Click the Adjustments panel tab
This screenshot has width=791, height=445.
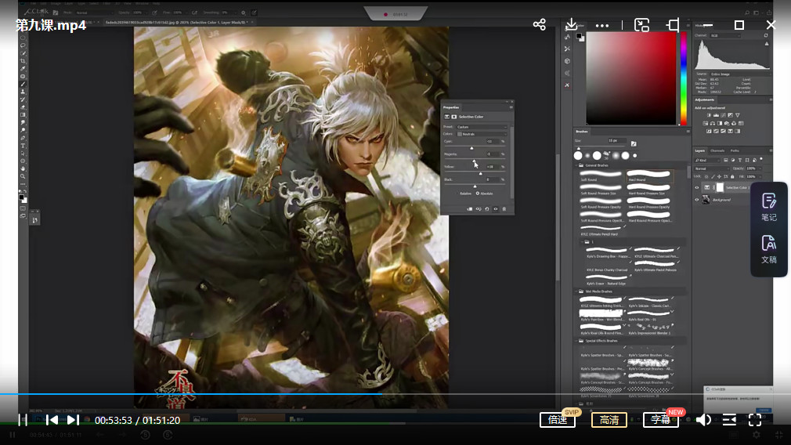pos(704,99)
